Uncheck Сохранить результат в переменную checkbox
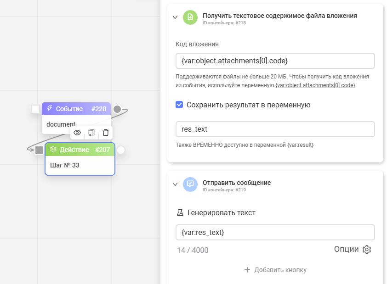Image resolution: width=387 pixels, height=284 pixels. pos(180,105)
